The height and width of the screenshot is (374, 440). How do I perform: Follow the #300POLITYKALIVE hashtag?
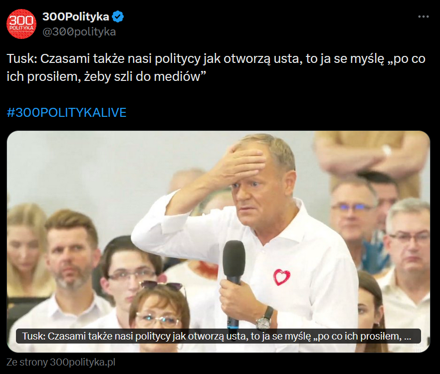click(66, 112)
